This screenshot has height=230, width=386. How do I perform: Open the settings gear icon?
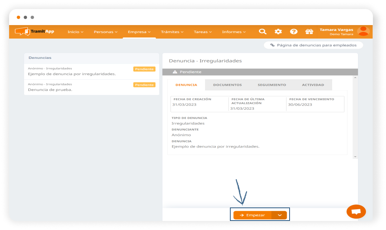(278, 32)
